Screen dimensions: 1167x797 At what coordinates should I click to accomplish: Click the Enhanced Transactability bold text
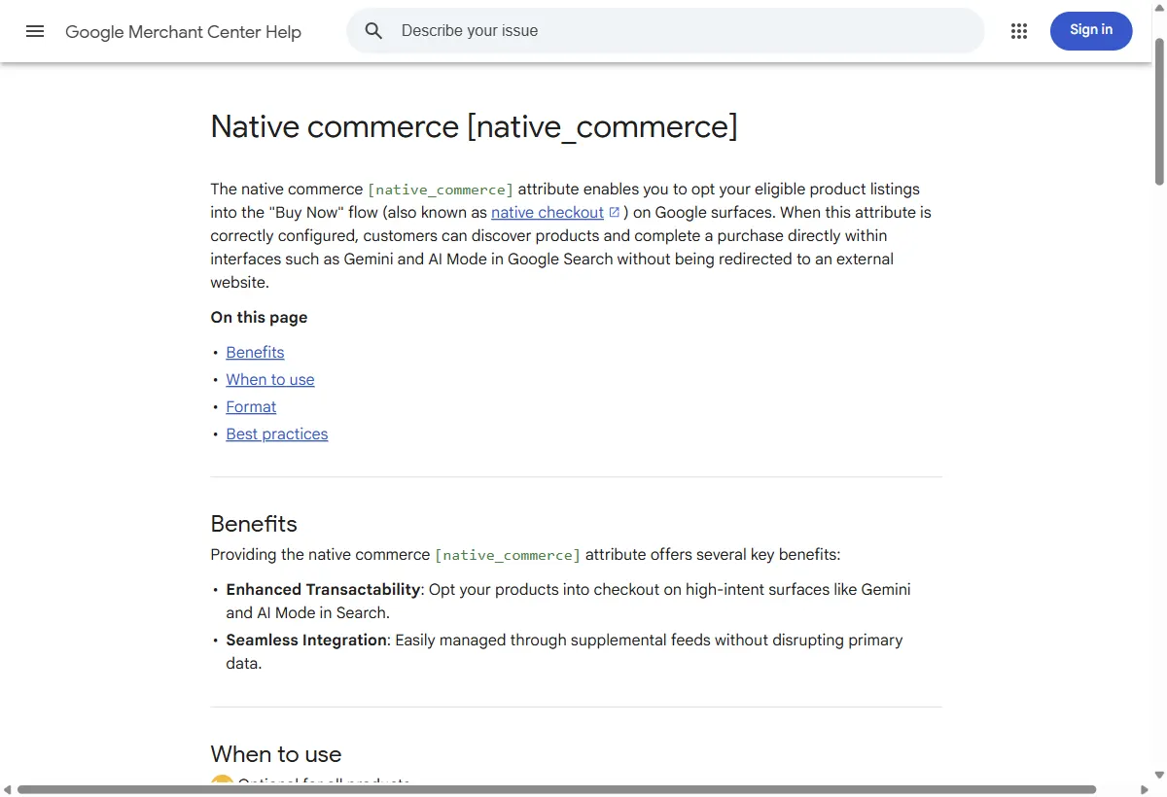(x=323, y=589)
